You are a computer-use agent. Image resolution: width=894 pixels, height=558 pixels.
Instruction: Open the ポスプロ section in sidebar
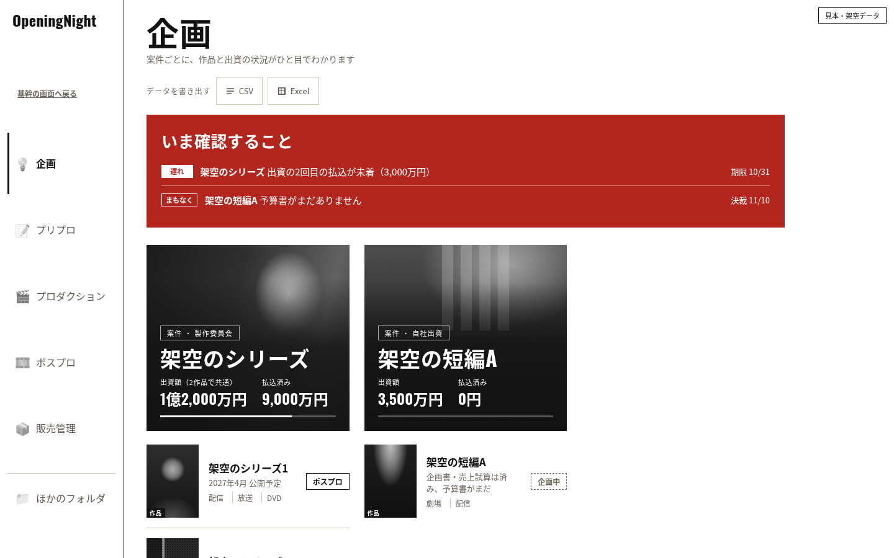coord(62,363)
